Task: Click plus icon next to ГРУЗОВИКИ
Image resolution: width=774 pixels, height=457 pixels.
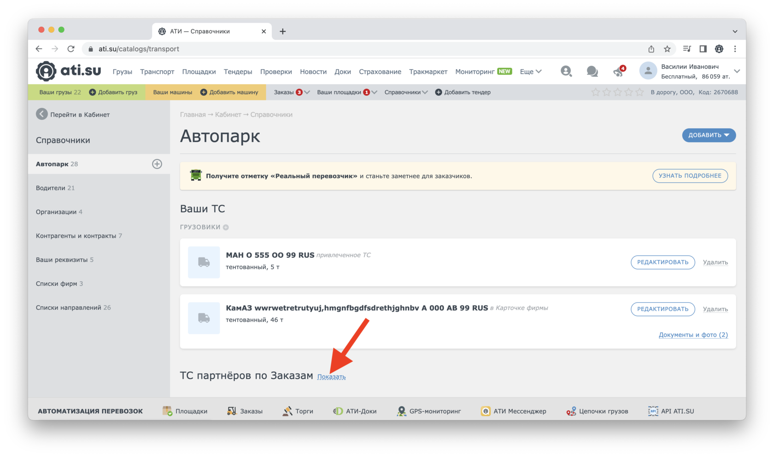Action: click(226, 227)
